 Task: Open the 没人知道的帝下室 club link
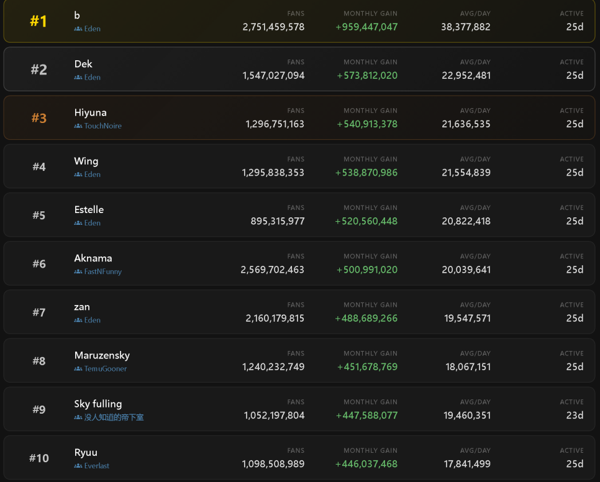click(114, 417)
